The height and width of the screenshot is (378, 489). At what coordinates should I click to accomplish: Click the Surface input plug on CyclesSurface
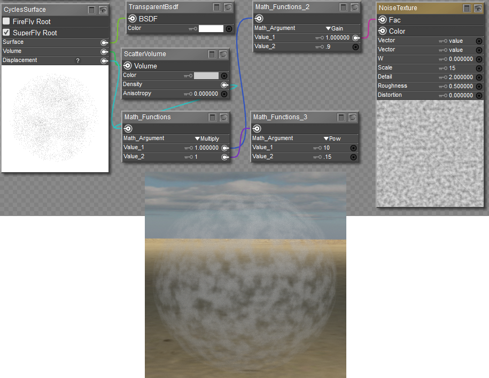point(104,42)
